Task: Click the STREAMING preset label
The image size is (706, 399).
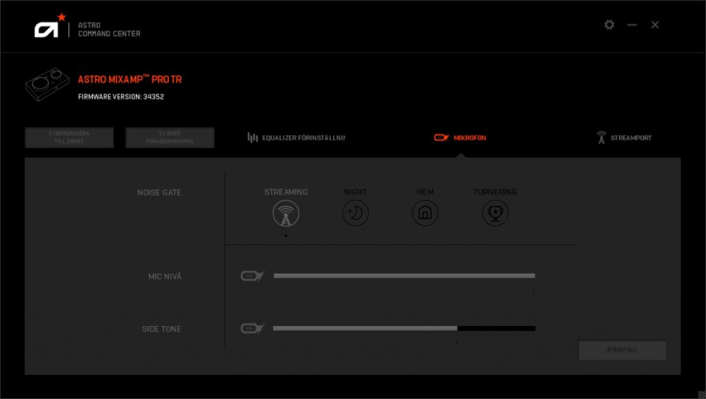Action: 286,192
